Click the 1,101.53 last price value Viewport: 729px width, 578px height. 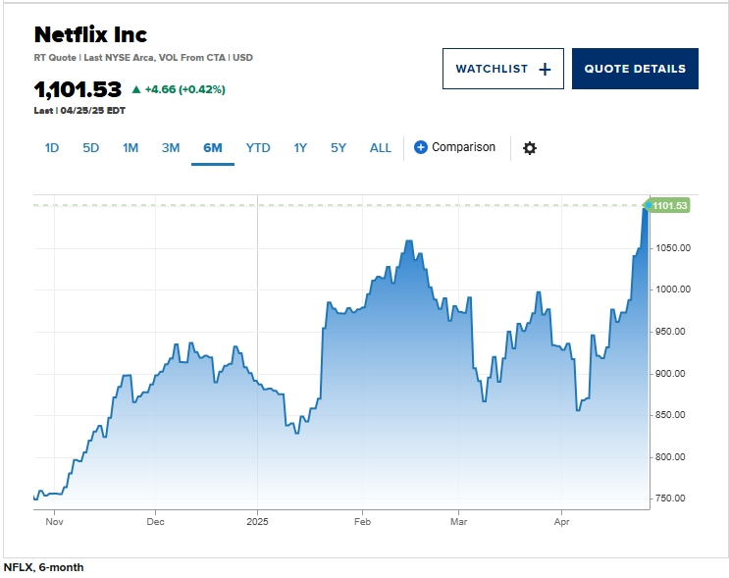78,89
